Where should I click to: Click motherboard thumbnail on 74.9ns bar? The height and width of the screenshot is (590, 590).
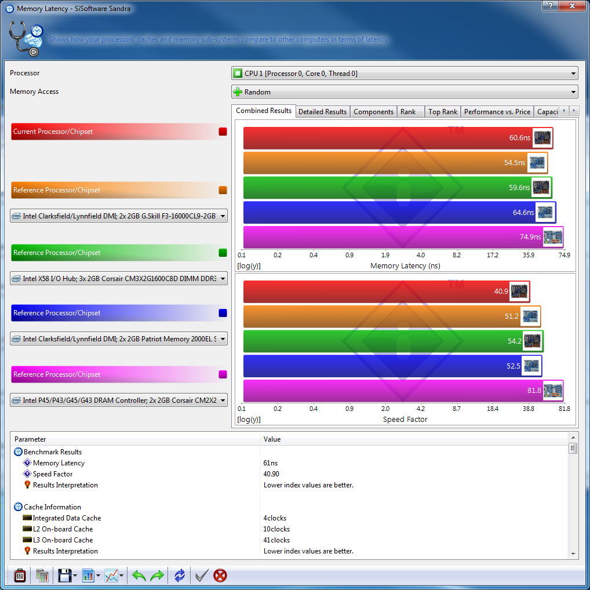(553, 237)
